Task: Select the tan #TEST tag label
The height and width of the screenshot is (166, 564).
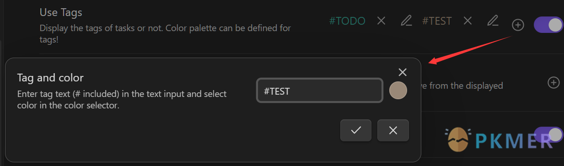Action: (x=437, y=21)
